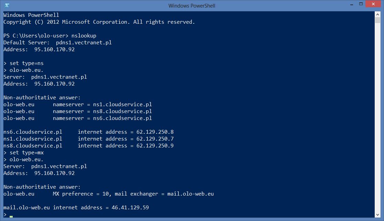Image resolution: width=384 pixels, height=221 pixels.
Task: Minimize the PowerShell window
Action: click(x=352, y=4)
